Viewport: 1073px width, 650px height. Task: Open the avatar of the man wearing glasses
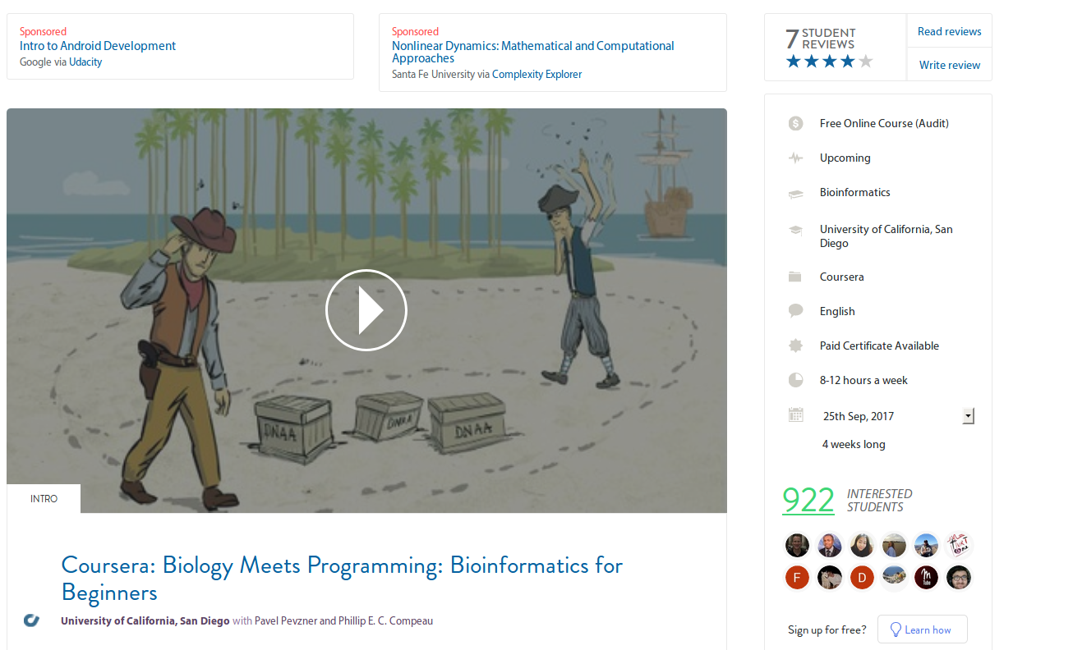(959, 577)
